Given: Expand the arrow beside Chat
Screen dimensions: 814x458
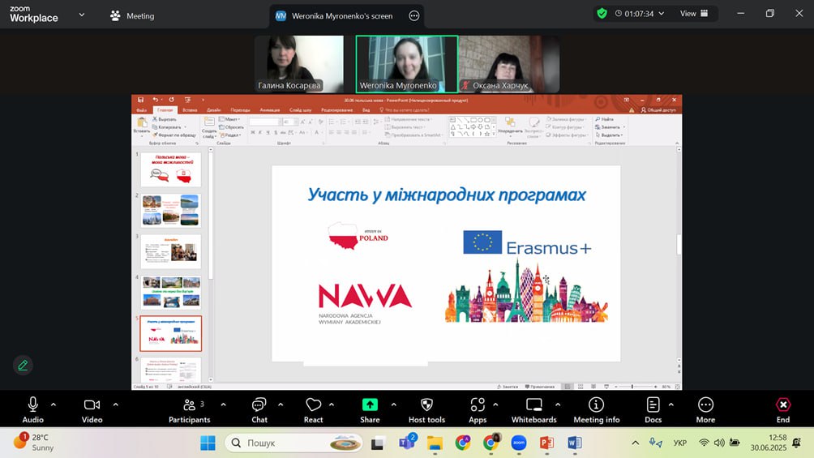Looking at the screenshot, I should 281,404.
